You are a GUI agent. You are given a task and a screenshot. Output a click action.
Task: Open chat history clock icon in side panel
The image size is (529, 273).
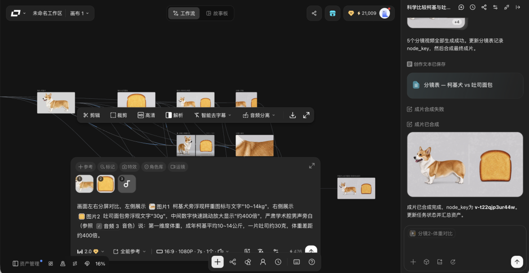click(473, 7)
